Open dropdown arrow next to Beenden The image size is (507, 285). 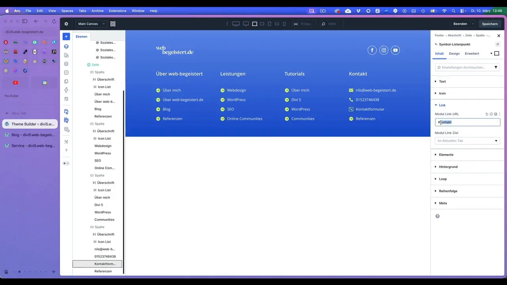(473, 24)
